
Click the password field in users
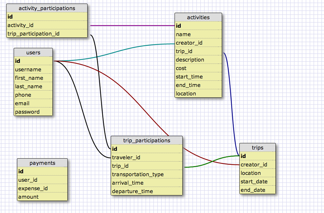click(33, 112)
